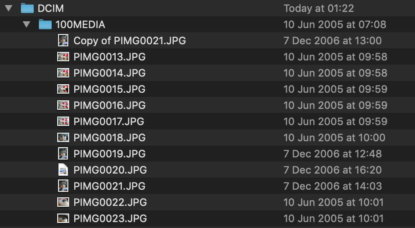Click the PIMG0019.JPG portrait thumbnail
The image size is (415, 228).
63,154
